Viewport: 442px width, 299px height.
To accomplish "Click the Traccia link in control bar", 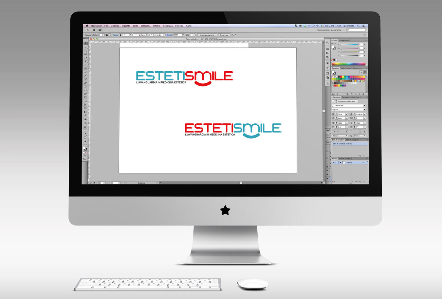I will point(115,35).
